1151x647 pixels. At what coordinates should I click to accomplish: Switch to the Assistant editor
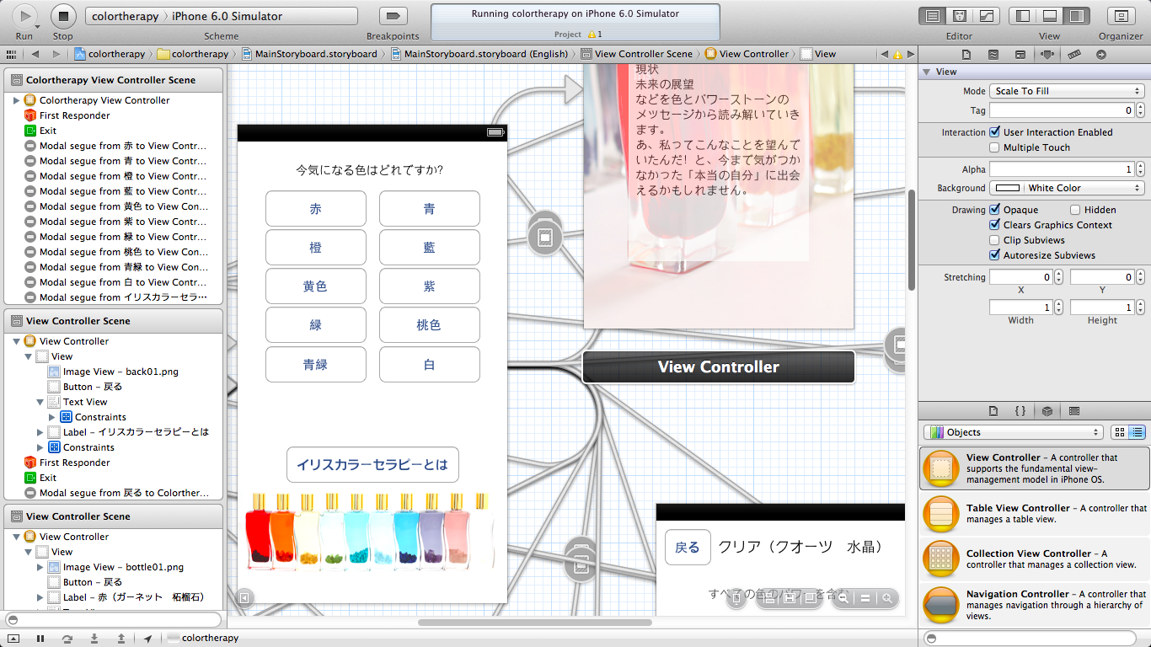pyautogui.click(x=959, y=16)
